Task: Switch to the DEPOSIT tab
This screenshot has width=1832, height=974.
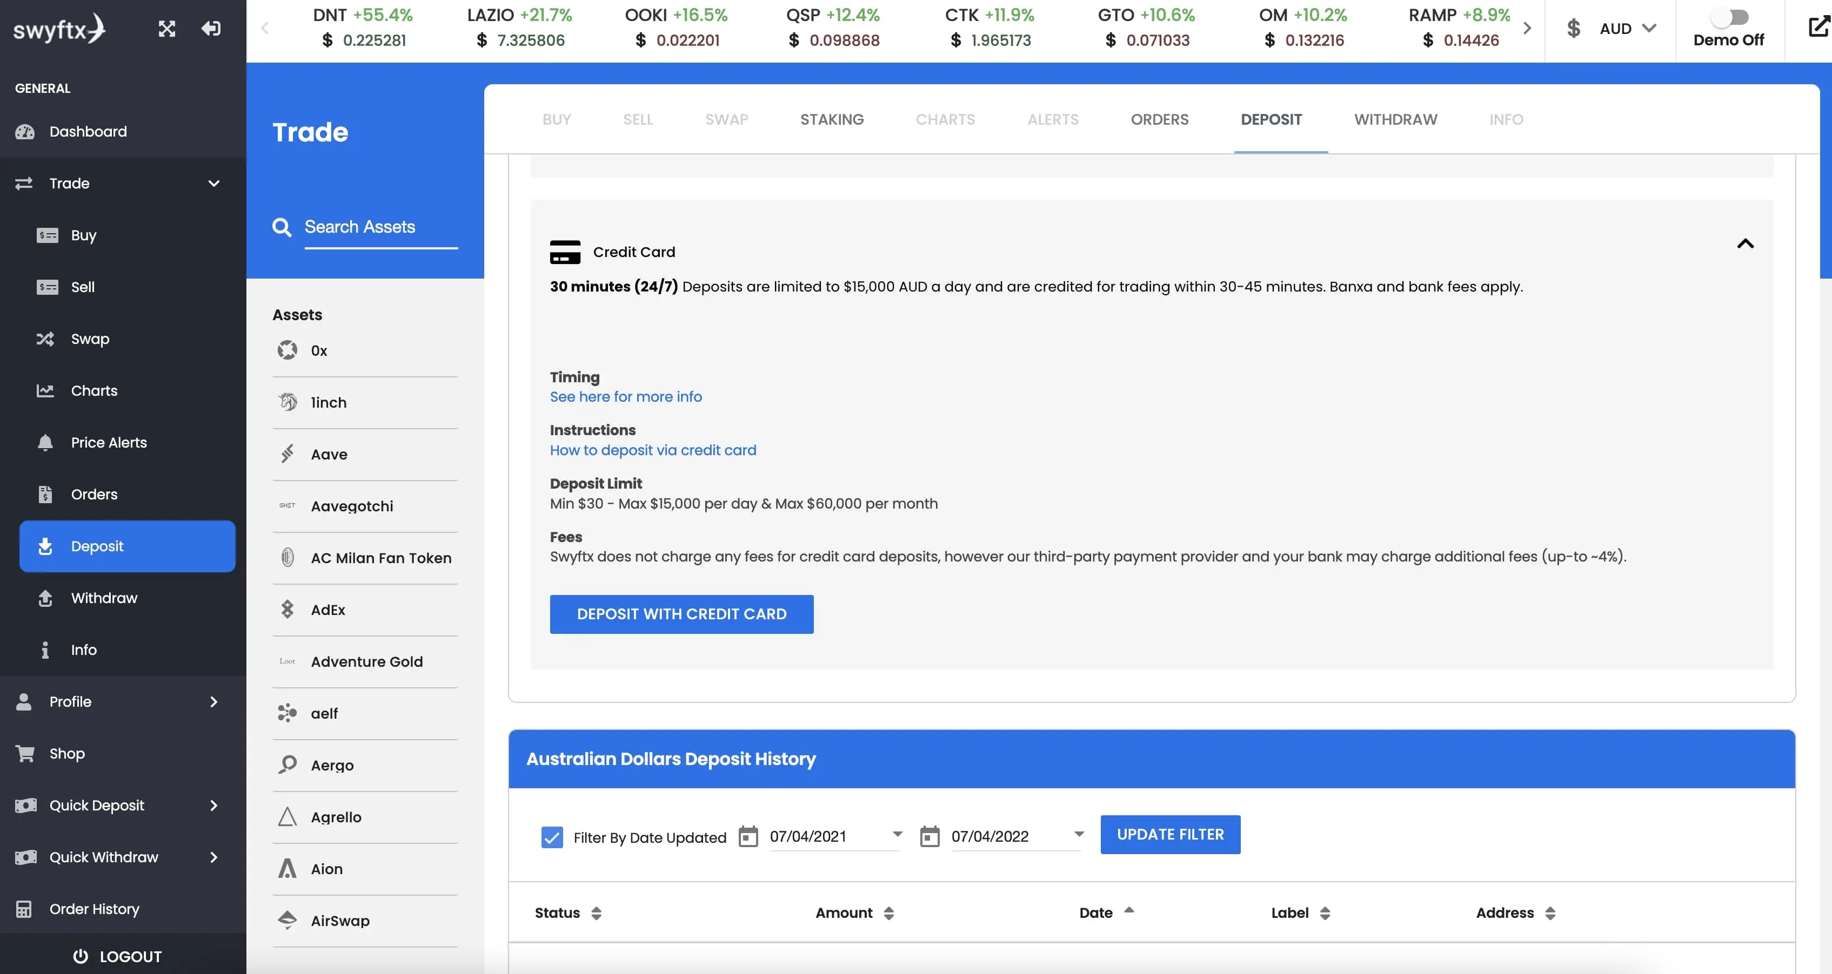Action: 1271,119
